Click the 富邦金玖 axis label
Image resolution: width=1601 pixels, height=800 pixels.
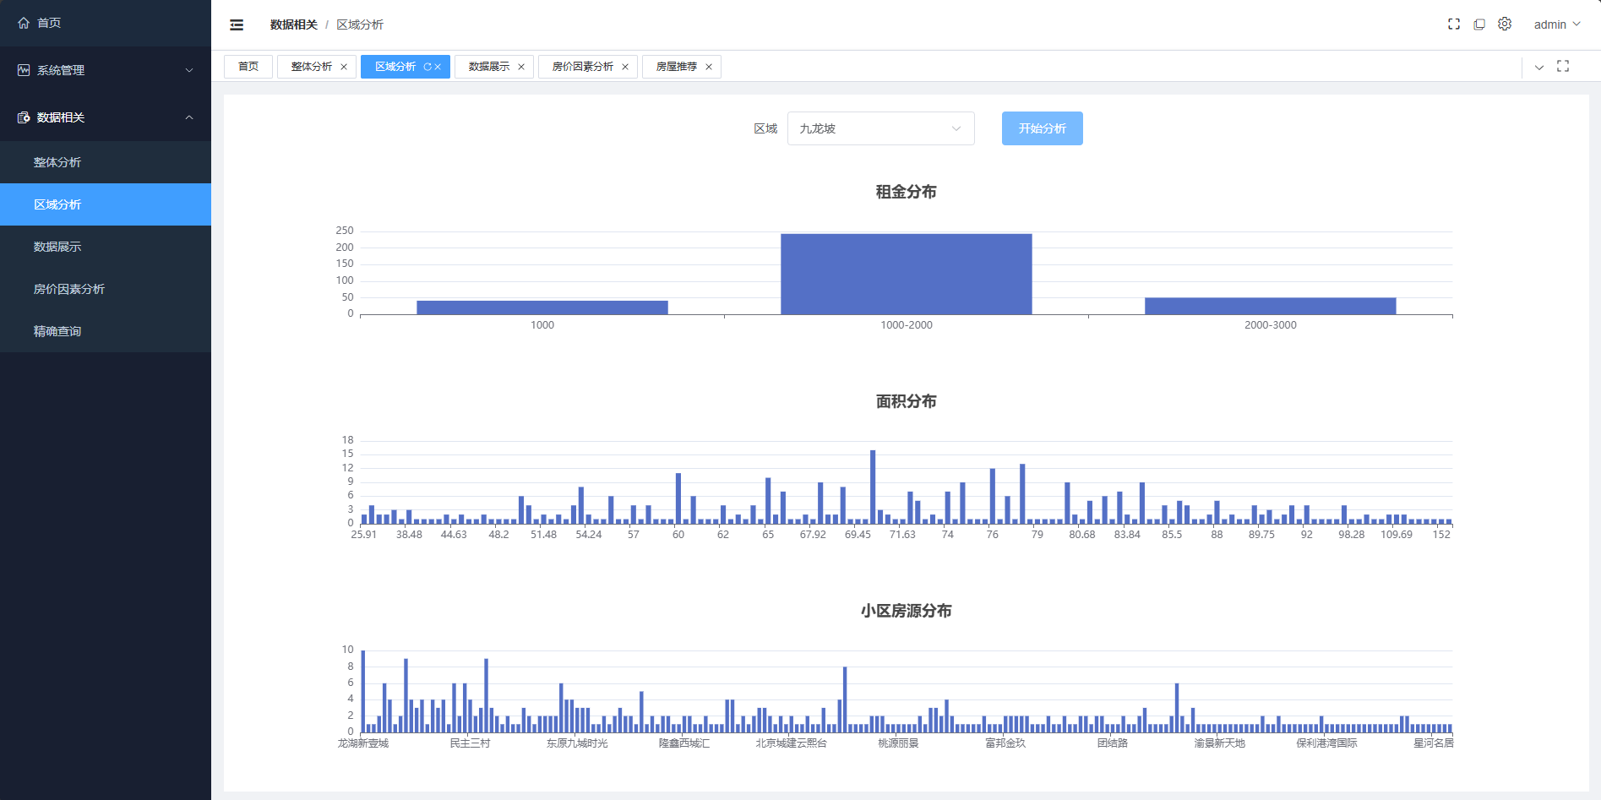[x=1005, y=743]
